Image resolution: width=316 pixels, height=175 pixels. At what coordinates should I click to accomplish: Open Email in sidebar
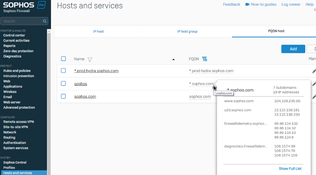click(x=8, y=97)
